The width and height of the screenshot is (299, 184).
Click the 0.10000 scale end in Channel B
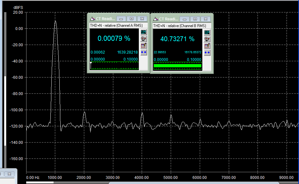pos(194,60)
